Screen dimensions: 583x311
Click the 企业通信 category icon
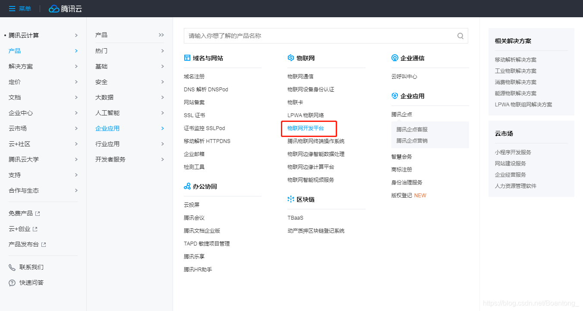click(x=394, y=58)
